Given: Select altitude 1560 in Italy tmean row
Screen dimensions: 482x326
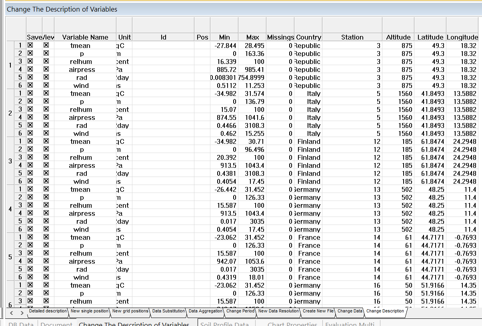Looking at the screenshot, I should [405, 93].
